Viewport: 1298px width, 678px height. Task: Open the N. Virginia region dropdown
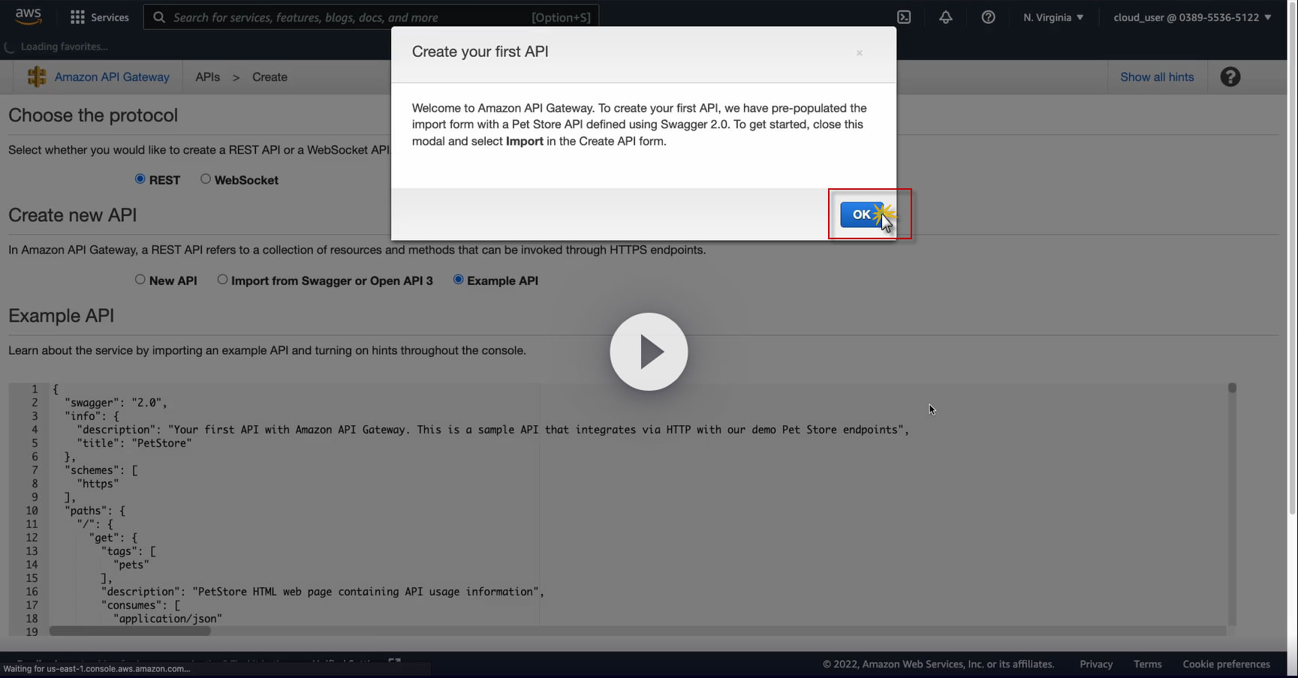(1053, 17)
